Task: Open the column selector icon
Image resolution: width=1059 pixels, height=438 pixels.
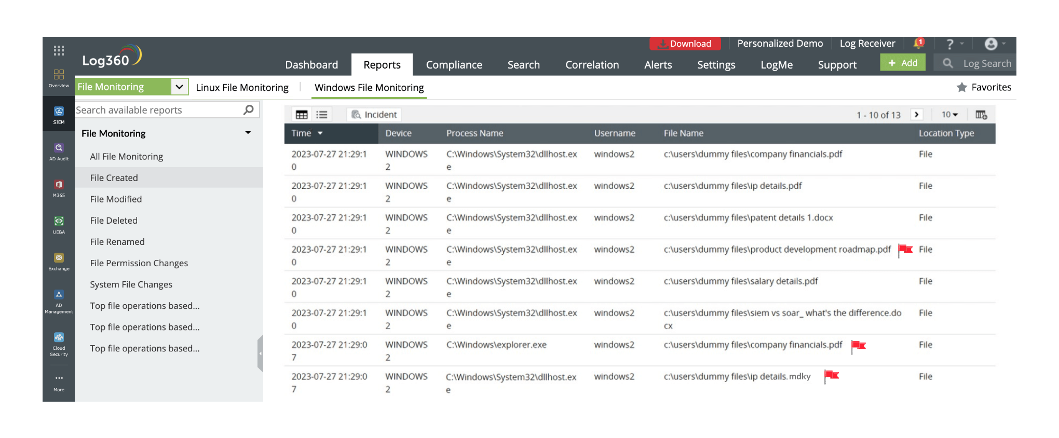Action: pos(981,115)
